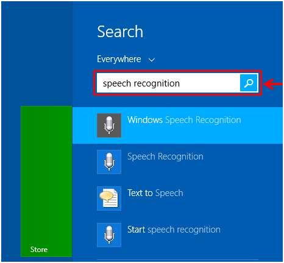284x263 pixels.
Task: Click the Start speech recognition microphone icon
Action: pos(109,235)
